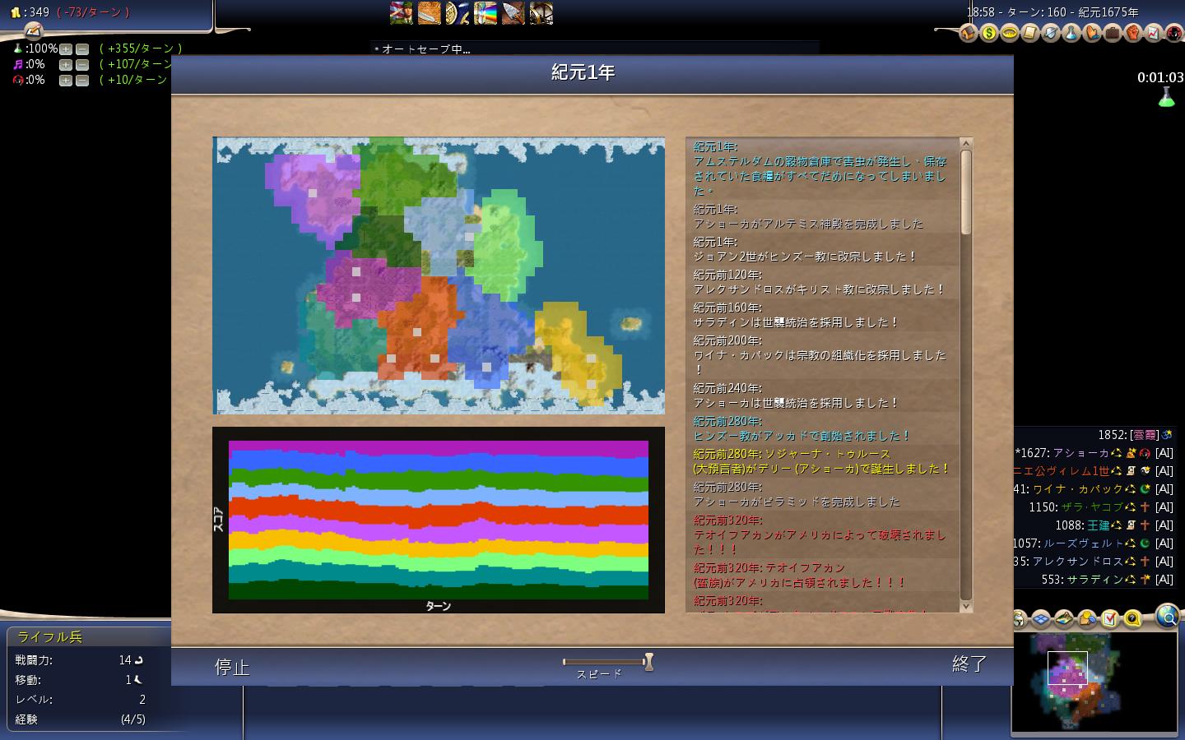This screenshot has width=1185, height=740.
Task: Select ルーズヴェルト in the scoreboard
Action: (1084, 543)
